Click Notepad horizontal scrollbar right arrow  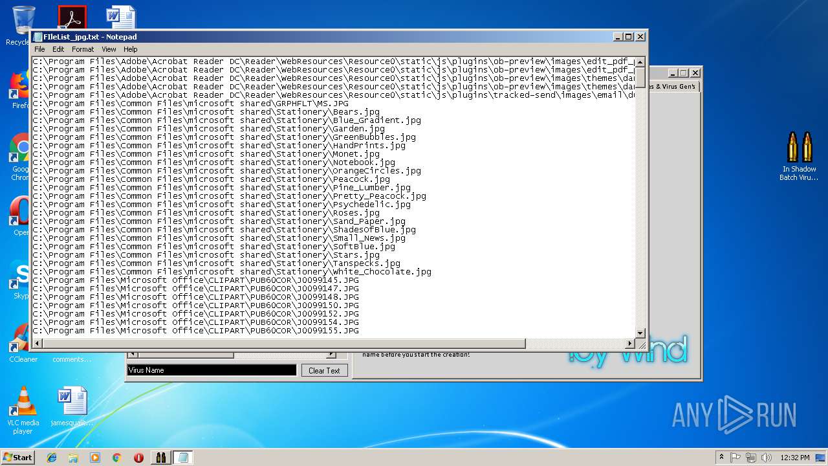tap(630, 343)
